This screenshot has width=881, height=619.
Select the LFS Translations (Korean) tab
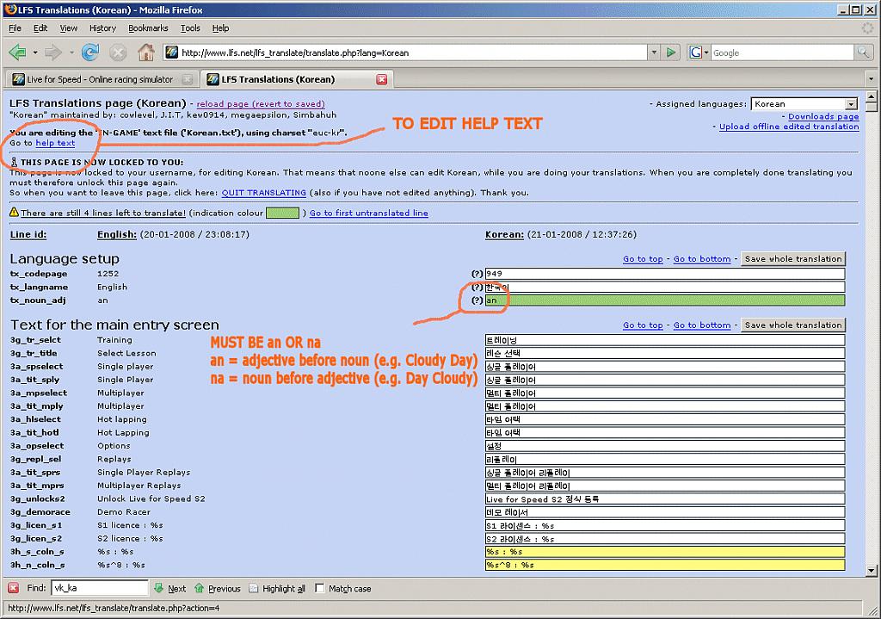(x=296, y=79)
